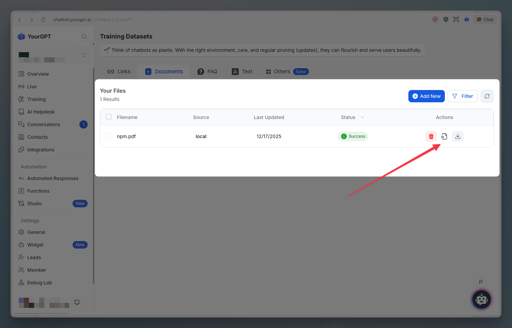
Task: Click the Add New button
Action: click(426, 96)
